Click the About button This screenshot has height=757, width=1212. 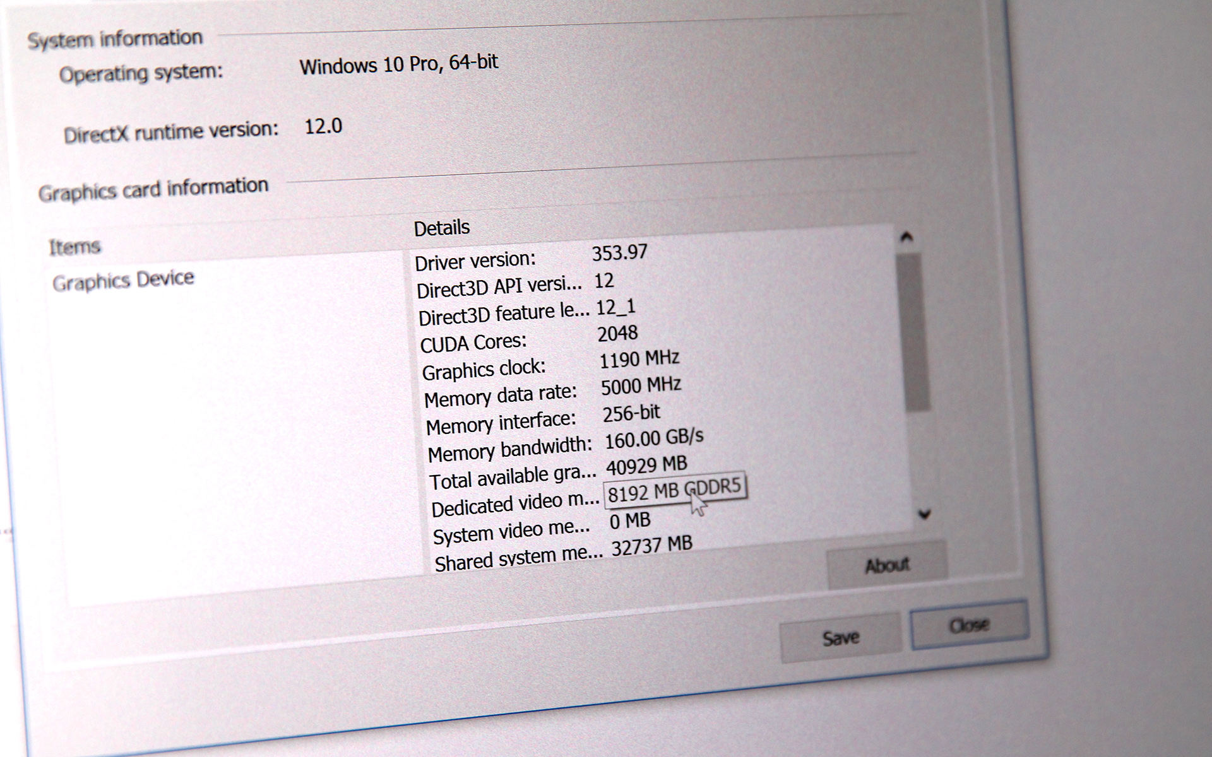[x=886, y=565]
